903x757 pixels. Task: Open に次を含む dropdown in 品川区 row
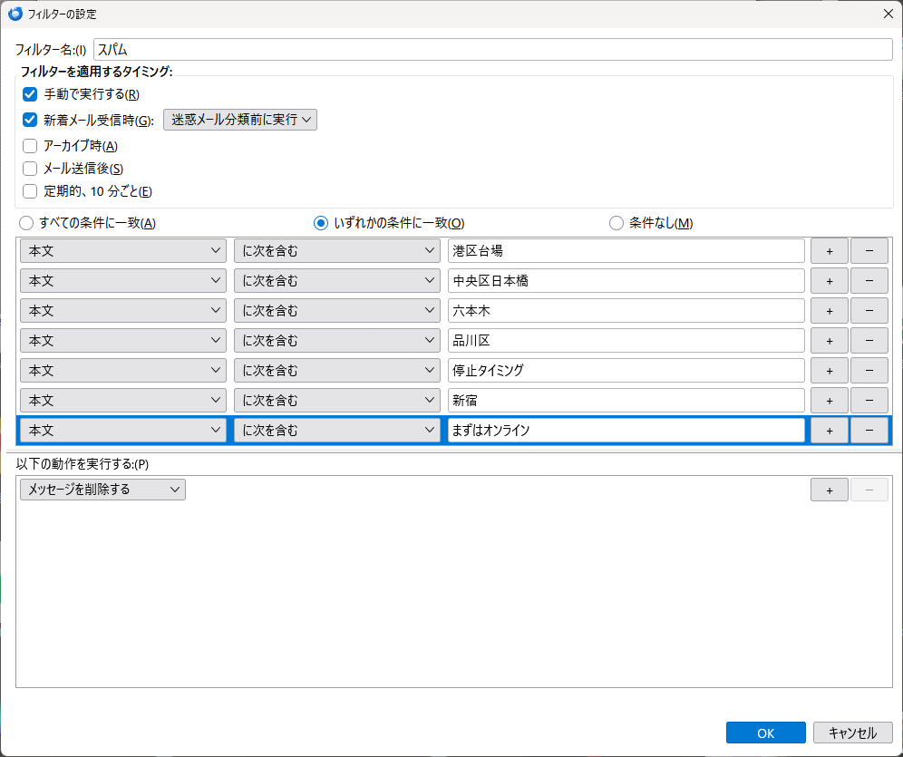[x=337, y=341]
